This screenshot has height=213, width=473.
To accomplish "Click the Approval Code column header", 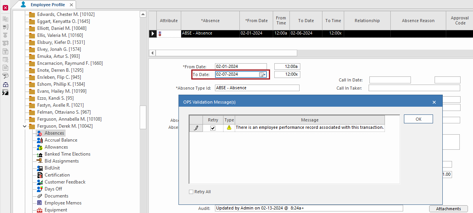I will click(460, 21).
